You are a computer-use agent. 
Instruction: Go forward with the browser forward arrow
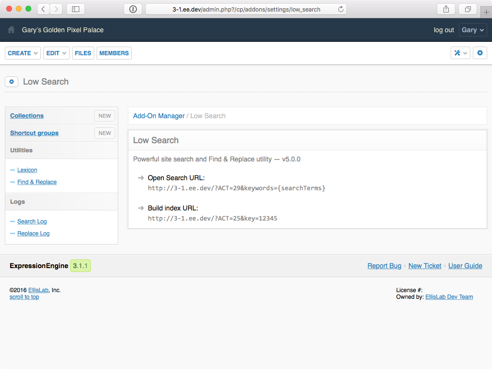tap(56, 9)
